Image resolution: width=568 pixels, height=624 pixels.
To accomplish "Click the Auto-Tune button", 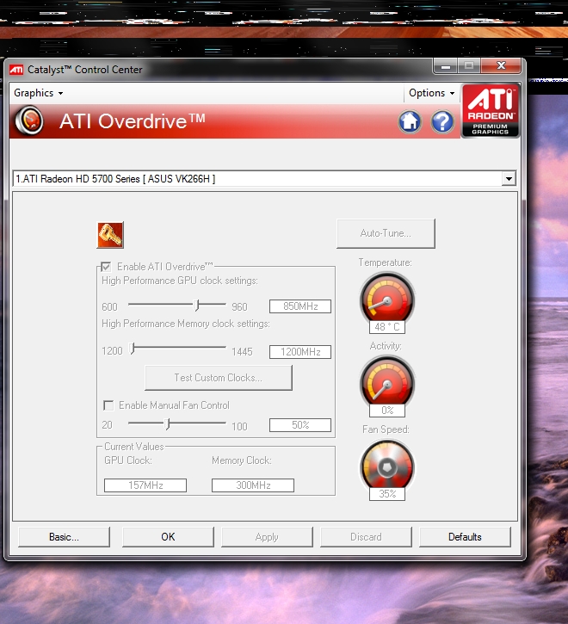I will click(x=386, y=233).
